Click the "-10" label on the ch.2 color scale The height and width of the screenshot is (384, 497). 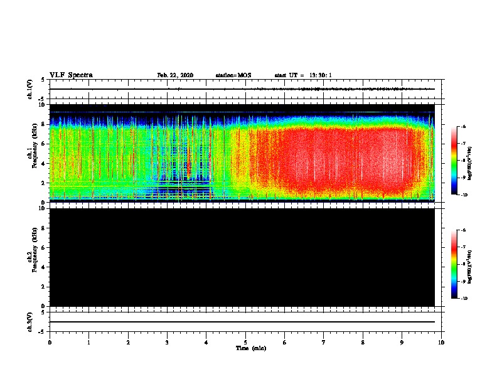[464, 299]
